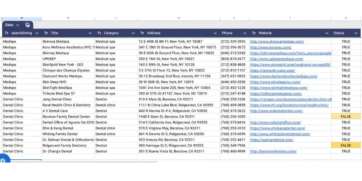The width and height of the screenshot is (362, 181).
Task: Open the Website column filter dropdown
Action: (x=327, y=33)
